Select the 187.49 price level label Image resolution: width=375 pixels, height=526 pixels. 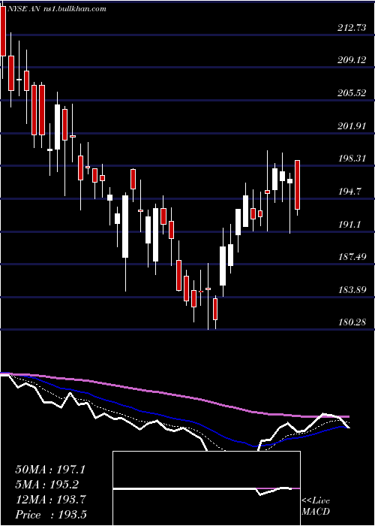352,257
